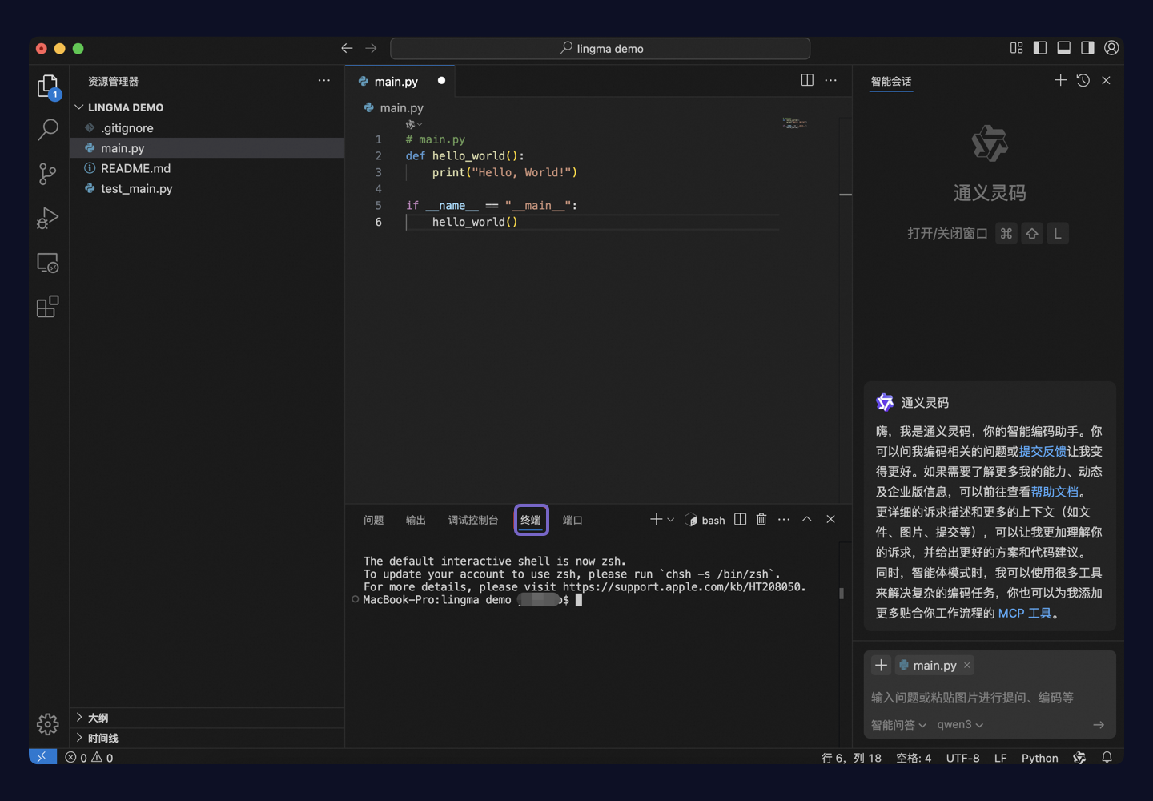Select the 终端 terminal tab
The image size is (1153, 801).
pyautogui.click(x=531, y=520)
